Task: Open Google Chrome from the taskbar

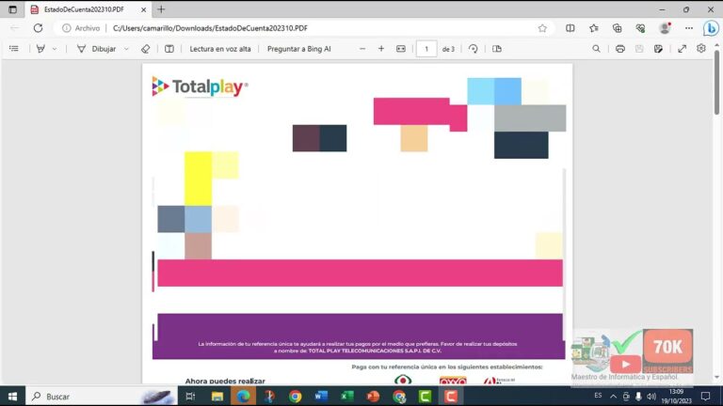Action: 295,397
